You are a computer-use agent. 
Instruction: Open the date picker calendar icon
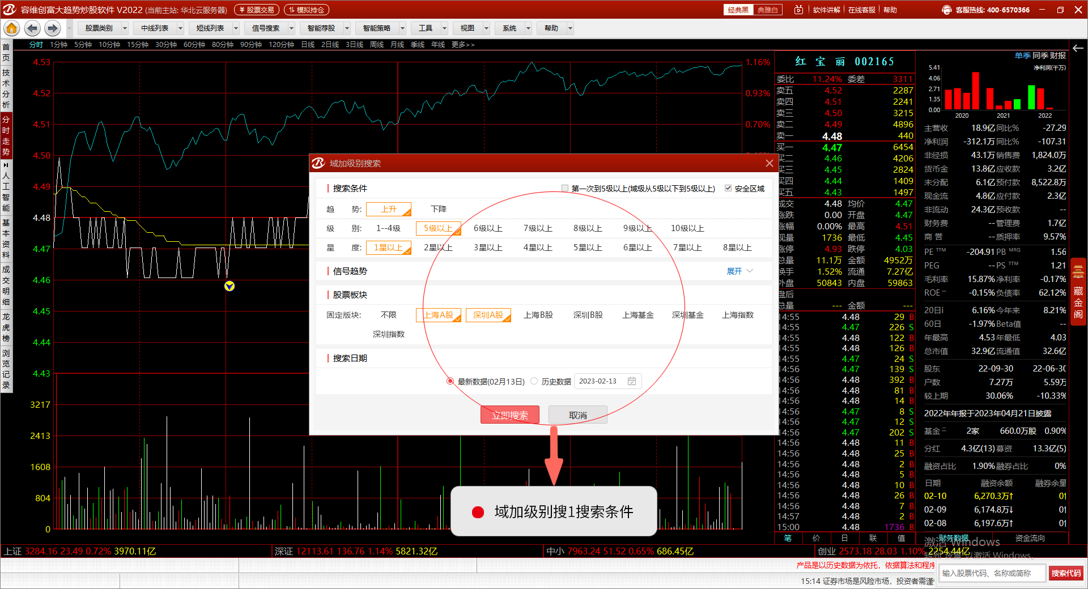pyautogui.click(x=632, y=381)
